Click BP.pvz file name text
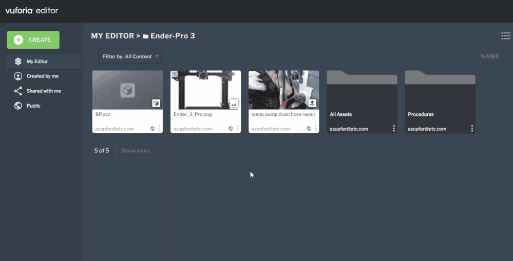Image resolution: width=513 pixels, height=261 pixels. pyautogui.click(x=103, y=115)
